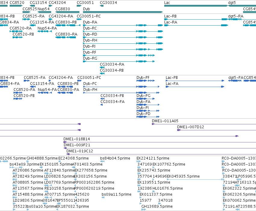256x211 pixels.
Task: Click transcript CG8830-RB
Action: 66,22
